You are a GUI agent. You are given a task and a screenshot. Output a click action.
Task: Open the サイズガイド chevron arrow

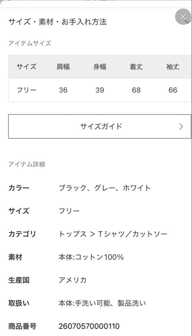[x=181, y=127]
